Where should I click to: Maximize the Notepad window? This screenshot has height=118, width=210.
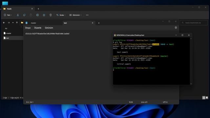[x=169, y=21]
